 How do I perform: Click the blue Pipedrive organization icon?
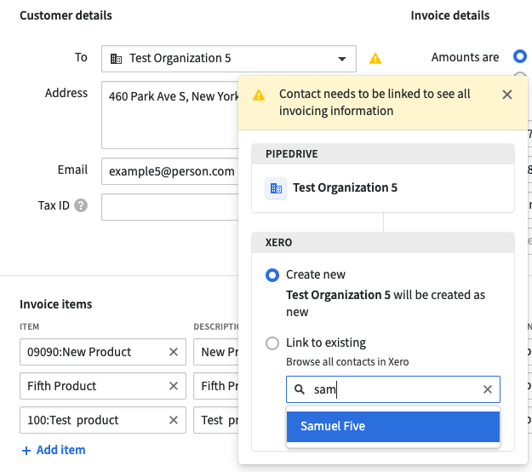(276, 187)
